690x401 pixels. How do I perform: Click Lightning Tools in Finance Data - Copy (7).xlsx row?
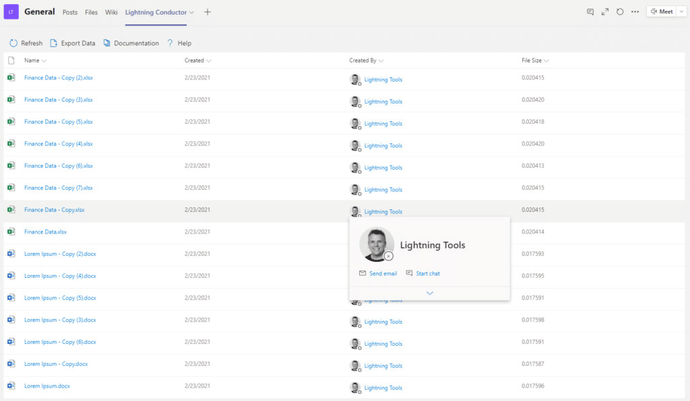tap(383, 189)
